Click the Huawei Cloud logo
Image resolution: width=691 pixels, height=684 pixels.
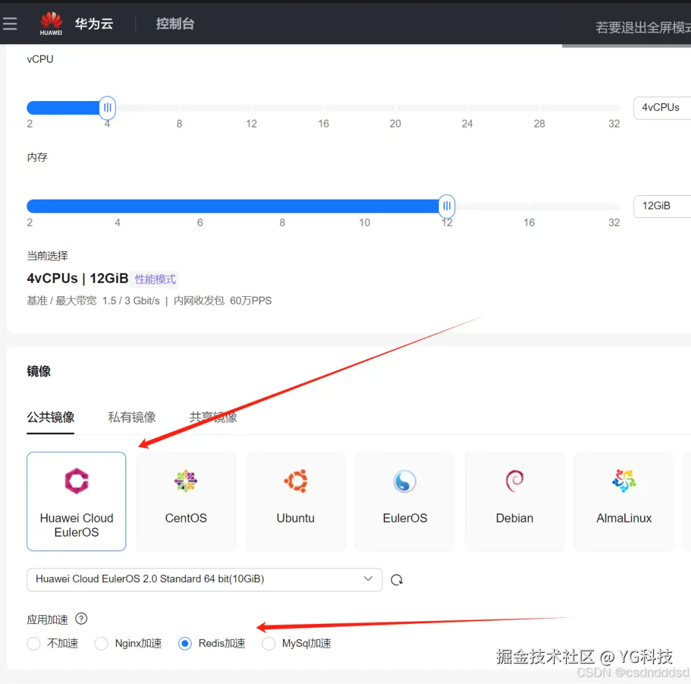point(51,24)
